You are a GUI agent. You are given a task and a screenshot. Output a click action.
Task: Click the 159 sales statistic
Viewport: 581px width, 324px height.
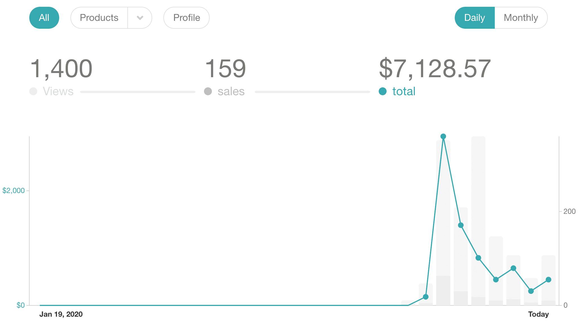[x=225, y=68]
